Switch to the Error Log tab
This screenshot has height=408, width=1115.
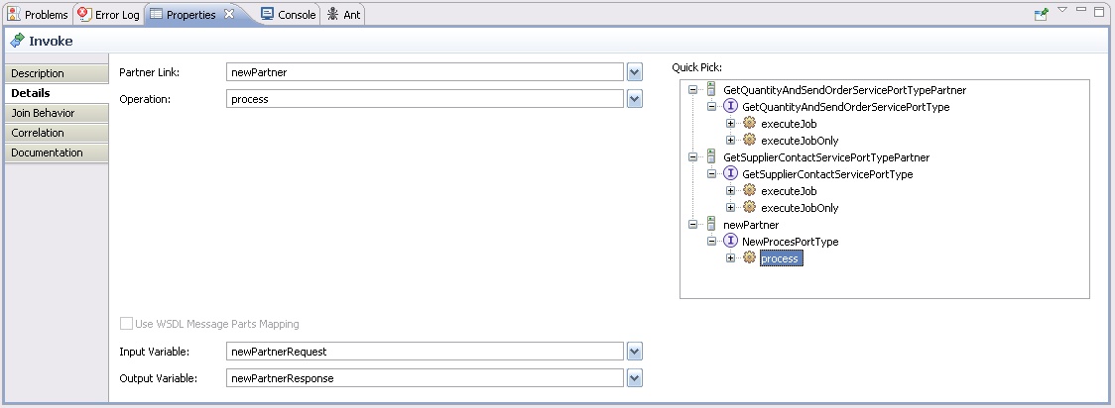point(110,15)
